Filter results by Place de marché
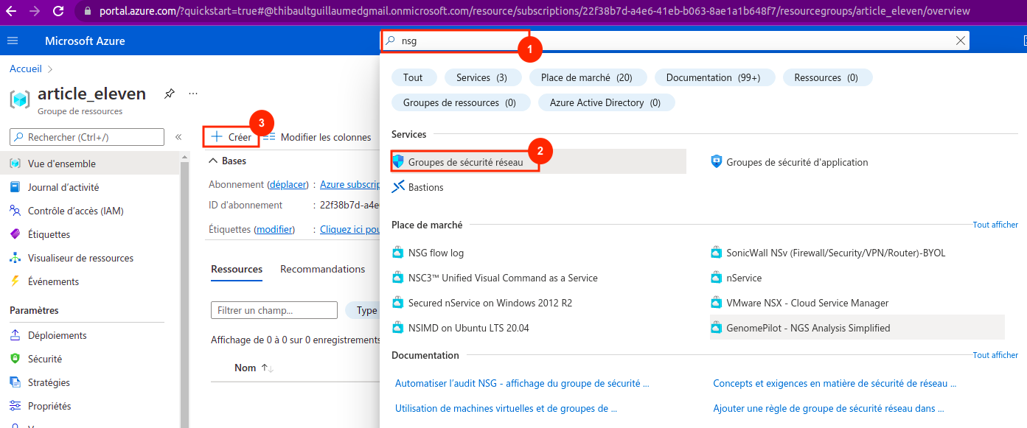Viewport: 1027px width, 428px height. (585, 77)
